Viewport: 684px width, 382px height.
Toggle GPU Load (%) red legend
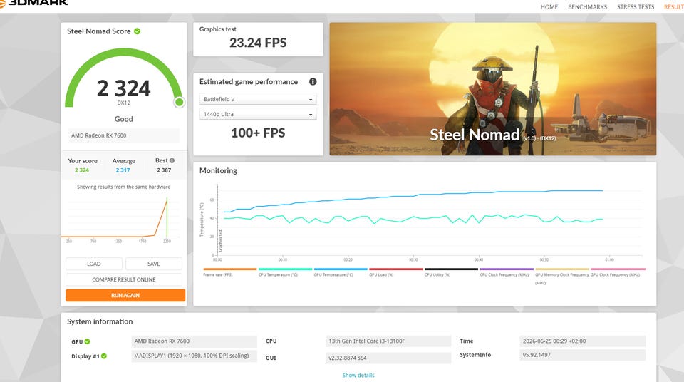point(395,272)
